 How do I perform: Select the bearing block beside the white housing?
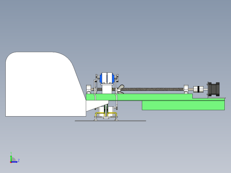pyautogui.click(x=88, y=89)
